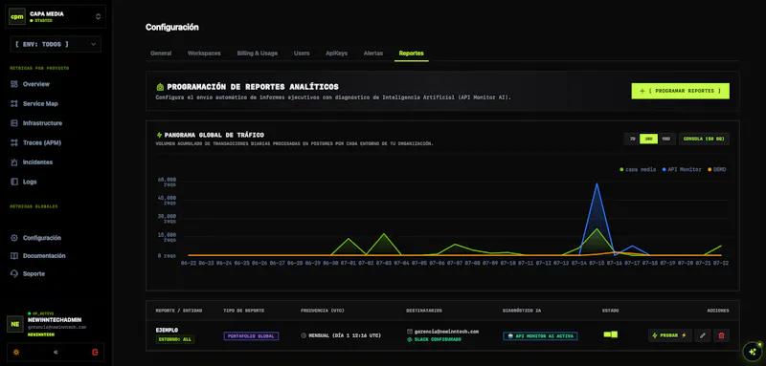Click the NE user avatar
766x366 pixels.
tap(15, 324)
